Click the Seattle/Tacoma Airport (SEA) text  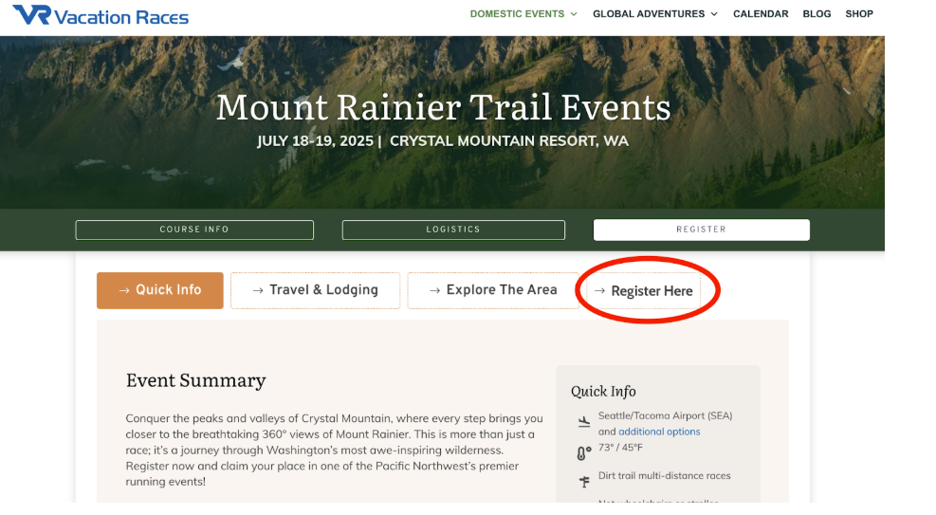tap(666, 416)
